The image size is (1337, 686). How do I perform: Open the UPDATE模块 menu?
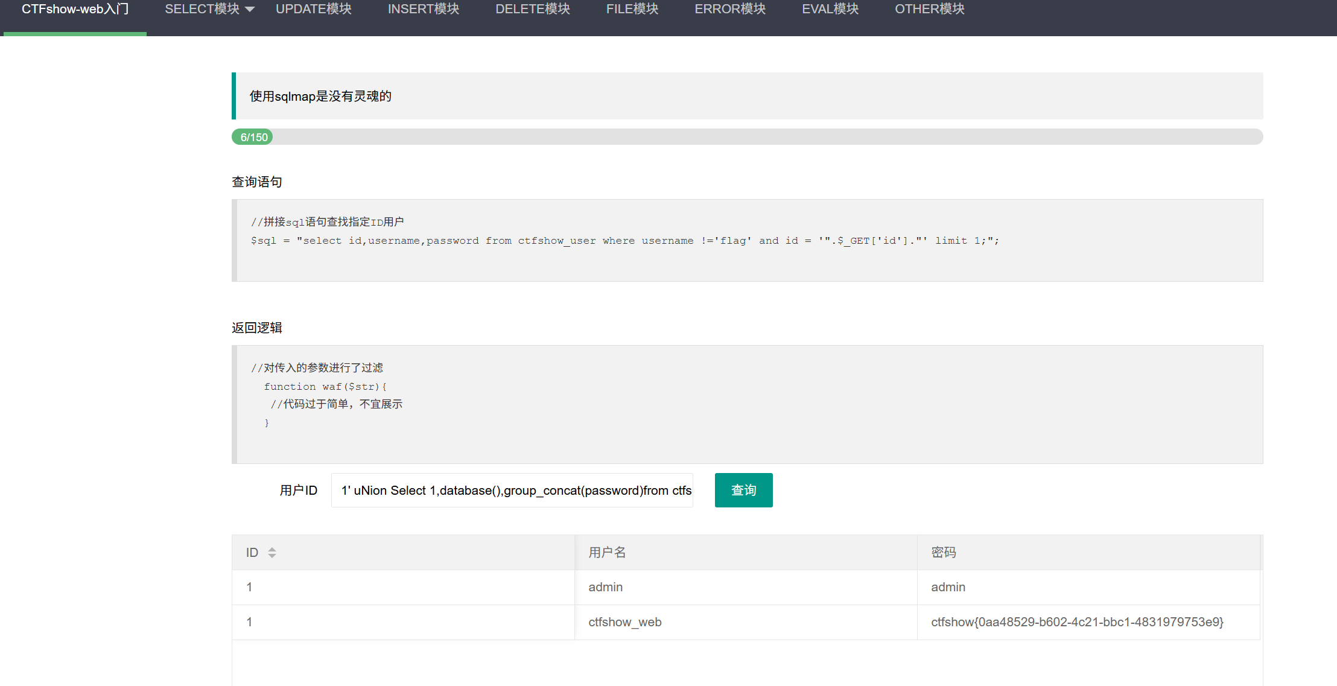313,10
